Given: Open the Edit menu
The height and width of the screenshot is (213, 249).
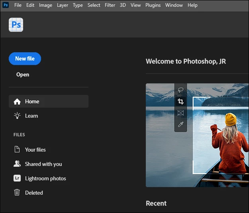Looking at the screenshot, I should point(30,5).
